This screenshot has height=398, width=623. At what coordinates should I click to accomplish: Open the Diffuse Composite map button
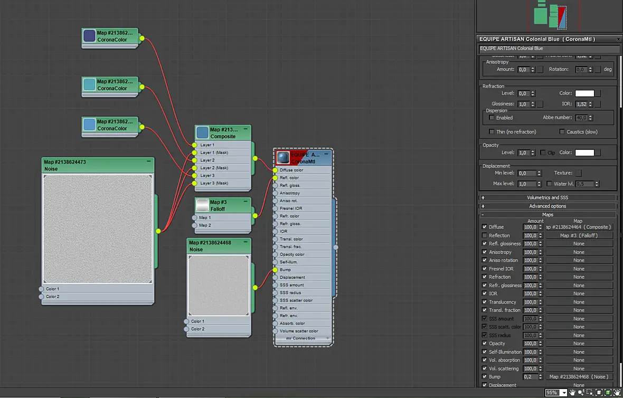(579, 227)
